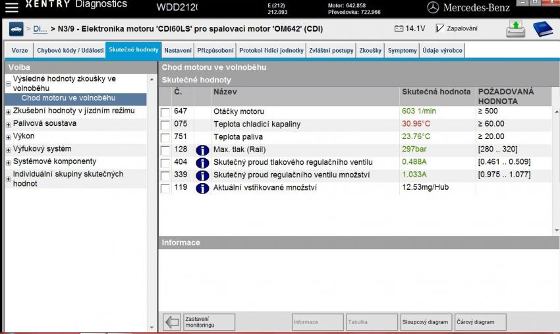The width and height of the screenshot is (560, 334).
Task: Switch to the Přizpůsobení tab
Action: [x=215, y=50]
